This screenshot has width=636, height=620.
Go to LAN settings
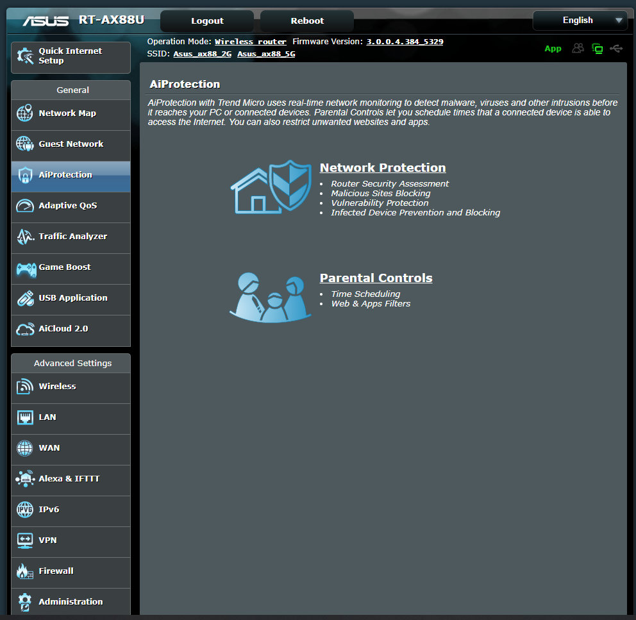coord(71,419)
